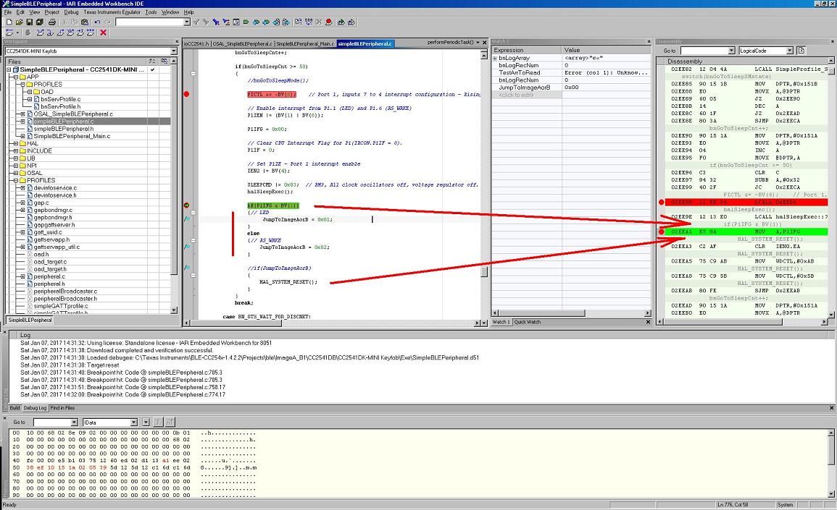Open the Debug menu
The image size is (837, 510).
pyautogui.click(x=71, y=12)
